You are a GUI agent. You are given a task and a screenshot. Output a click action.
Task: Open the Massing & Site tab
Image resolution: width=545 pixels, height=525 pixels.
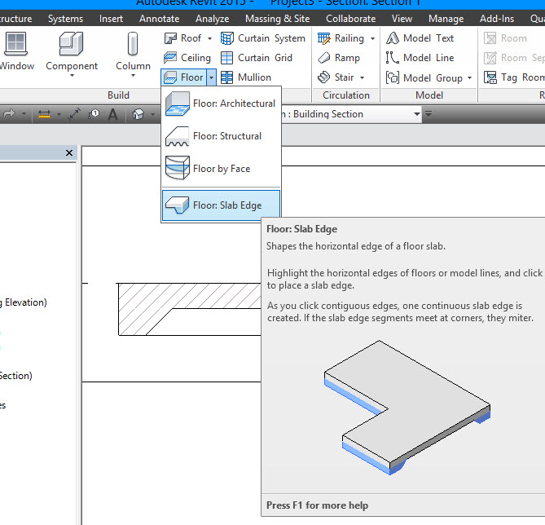(x=277, y=19)
